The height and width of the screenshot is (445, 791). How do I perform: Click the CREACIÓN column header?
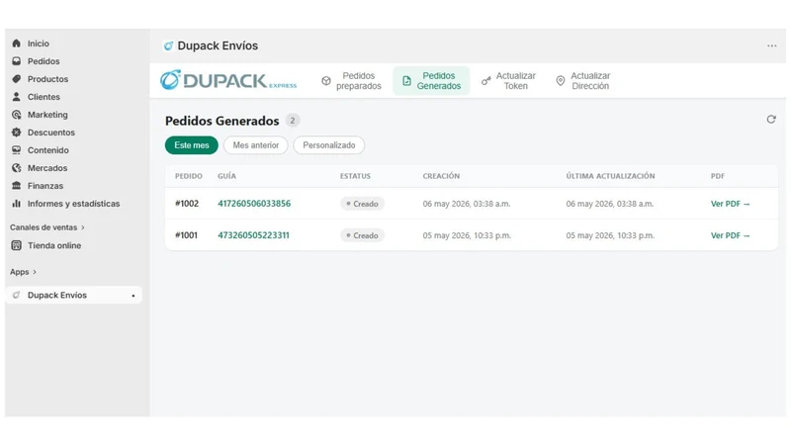pyautogui.click(x=441, y=176)
